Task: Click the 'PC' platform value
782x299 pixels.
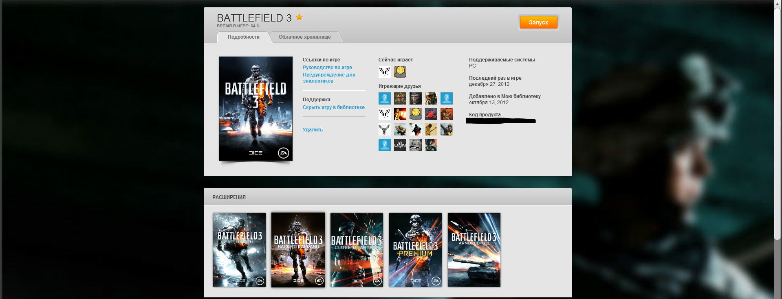Action: pyautogui.click(x=472, y=66)
